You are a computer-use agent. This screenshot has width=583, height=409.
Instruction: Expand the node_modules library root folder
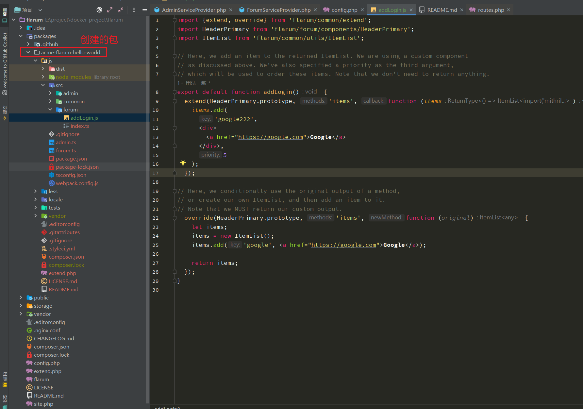point(43,77)
